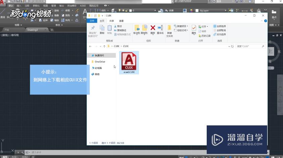Screen dimensions: 283x158
Task: Click the Explorer help question-mark icon
Action: click(266, 21)
